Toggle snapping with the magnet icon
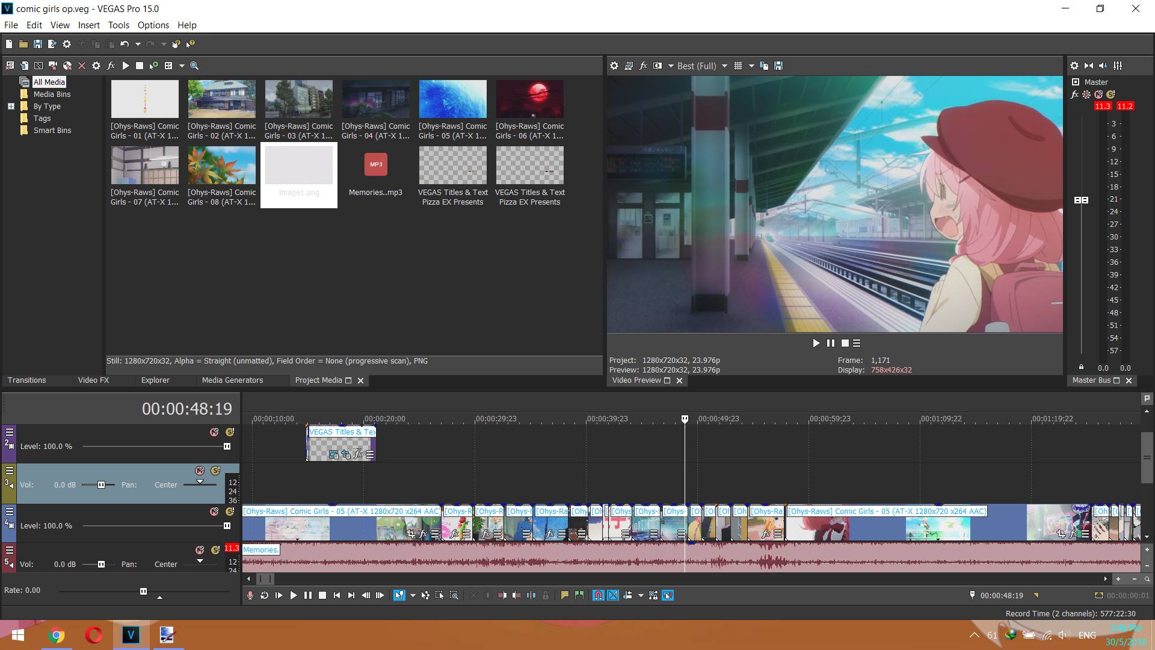Screen dimensions: 1155x650 (599, 595)
